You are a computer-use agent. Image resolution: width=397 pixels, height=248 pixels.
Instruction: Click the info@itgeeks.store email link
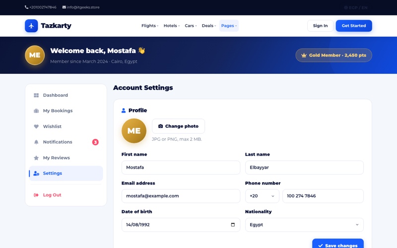pyautogui.click(x=81, y=7)
